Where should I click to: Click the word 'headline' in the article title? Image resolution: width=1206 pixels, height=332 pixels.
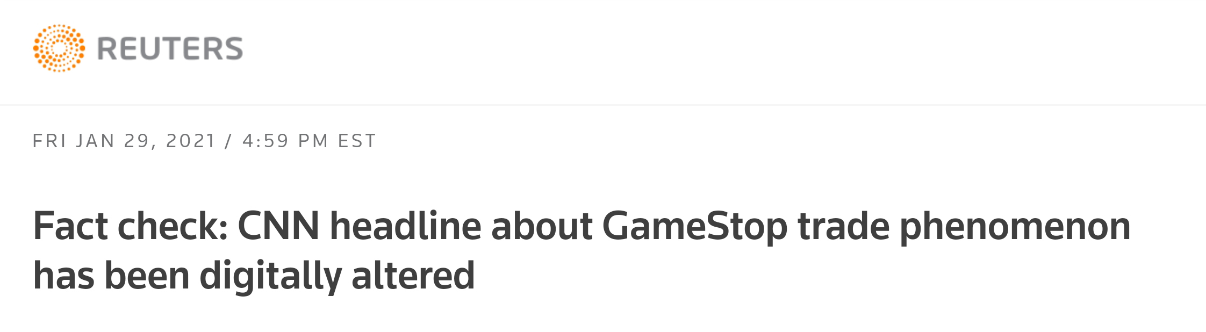point(405,226)
